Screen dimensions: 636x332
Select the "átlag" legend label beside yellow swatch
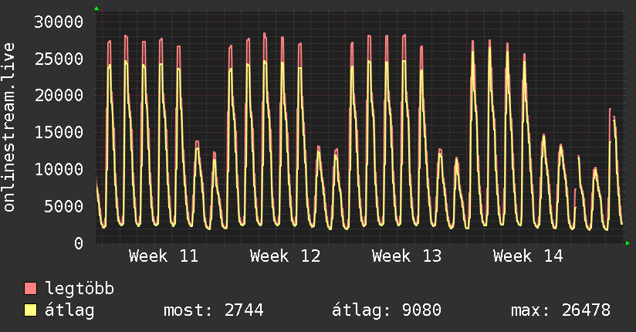pos(70,310)
